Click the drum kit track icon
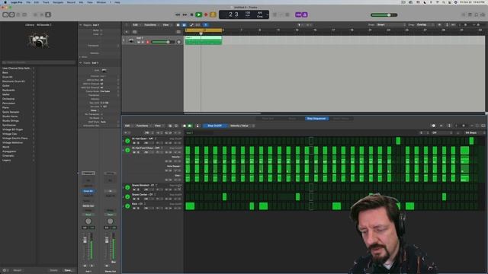This screenshot has width=488, height=274. point(131,40)
